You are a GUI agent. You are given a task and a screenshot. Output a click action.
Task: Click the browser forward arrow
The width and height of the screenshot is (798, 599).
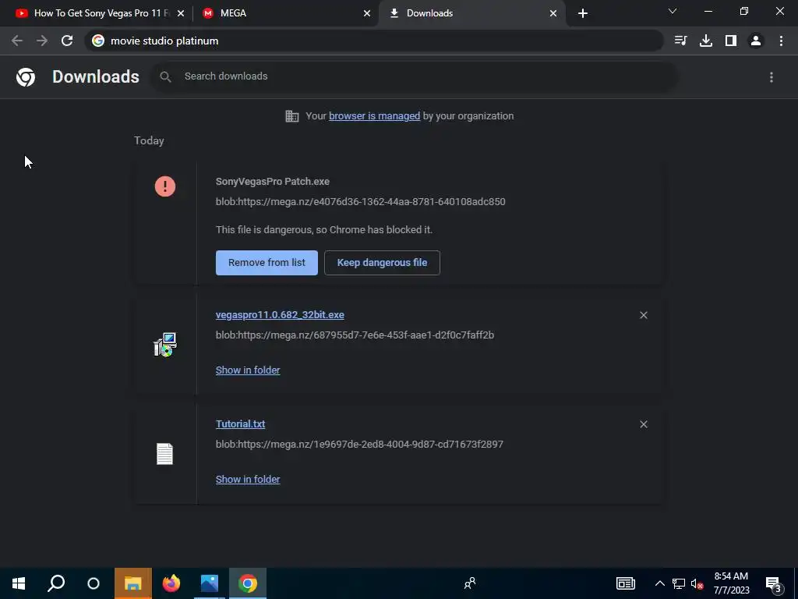tap(42, 41)
